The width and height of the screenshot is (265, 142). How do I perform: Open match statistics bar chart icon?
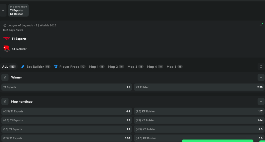pyautogui.click(x=261, y=25)
